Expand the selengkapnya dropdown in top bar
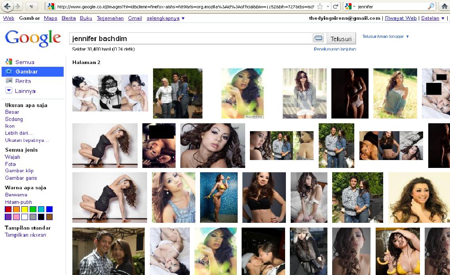Viewport: 450px width, 275px height. coord(165,18)
